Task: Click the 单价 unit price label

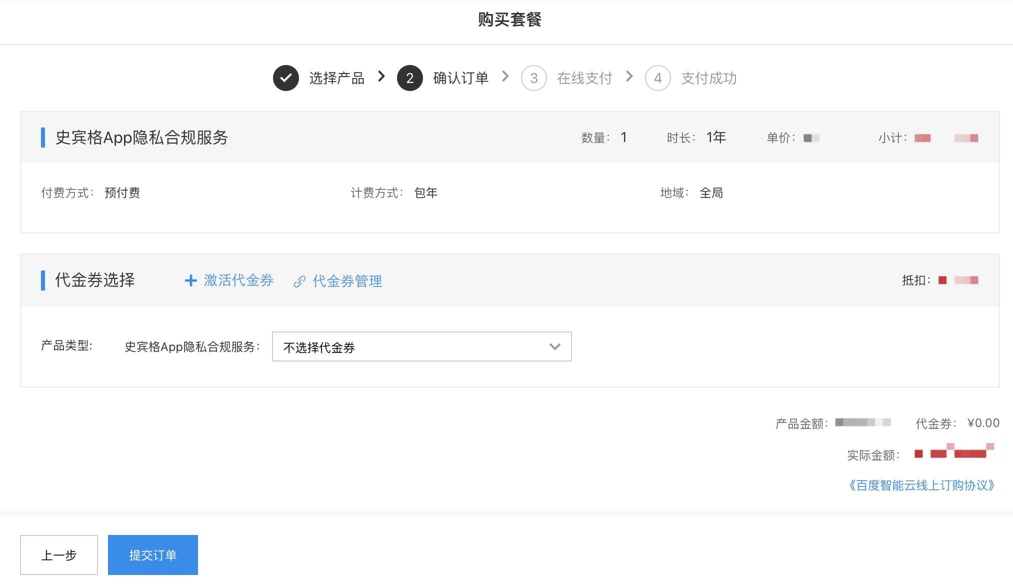Action: pyautogui.click(x=781, y=138)
